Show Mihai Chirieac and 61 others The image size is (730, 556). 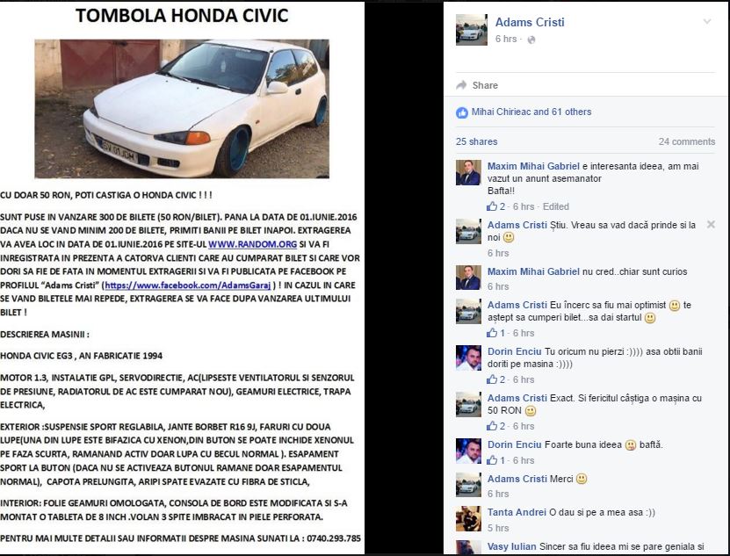pyautogui.click(x=531, y=112)
